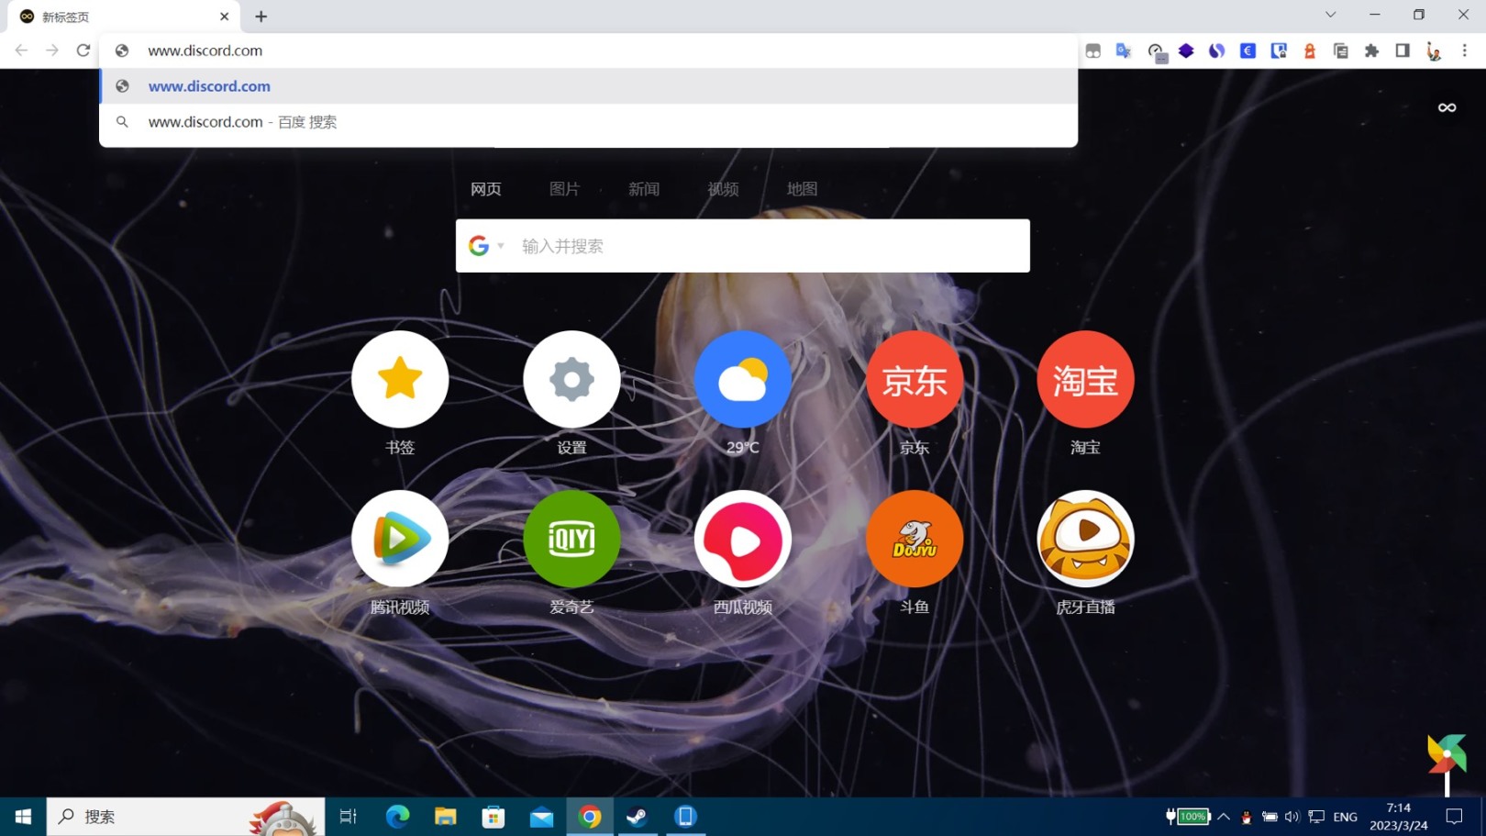This screenshot has height=836, width=1486.
Task: Close the 新标签页 tab
Action: click(224, 17)
